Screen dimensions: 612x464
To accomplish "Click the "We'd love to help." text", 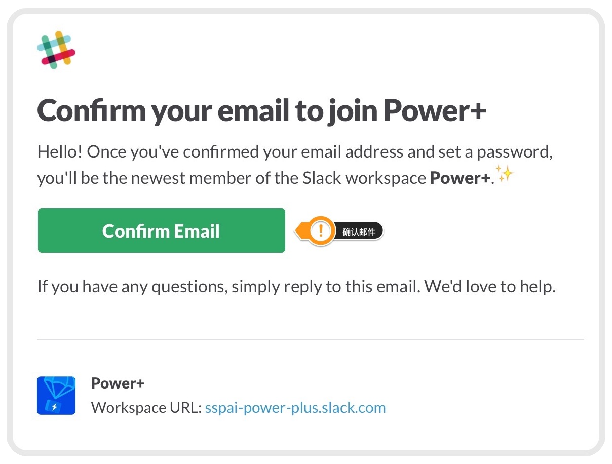I will (x=490, y=287).
